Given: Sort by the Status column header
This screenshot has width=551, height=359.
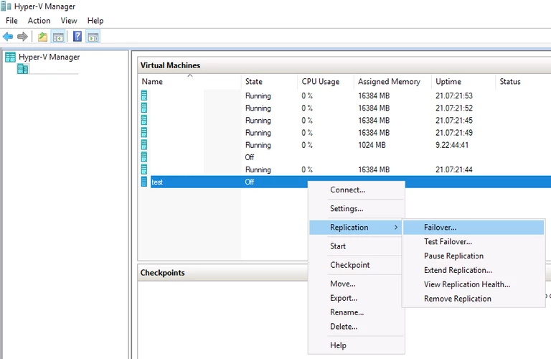Looking at the screenshot, I should (523, 82).
